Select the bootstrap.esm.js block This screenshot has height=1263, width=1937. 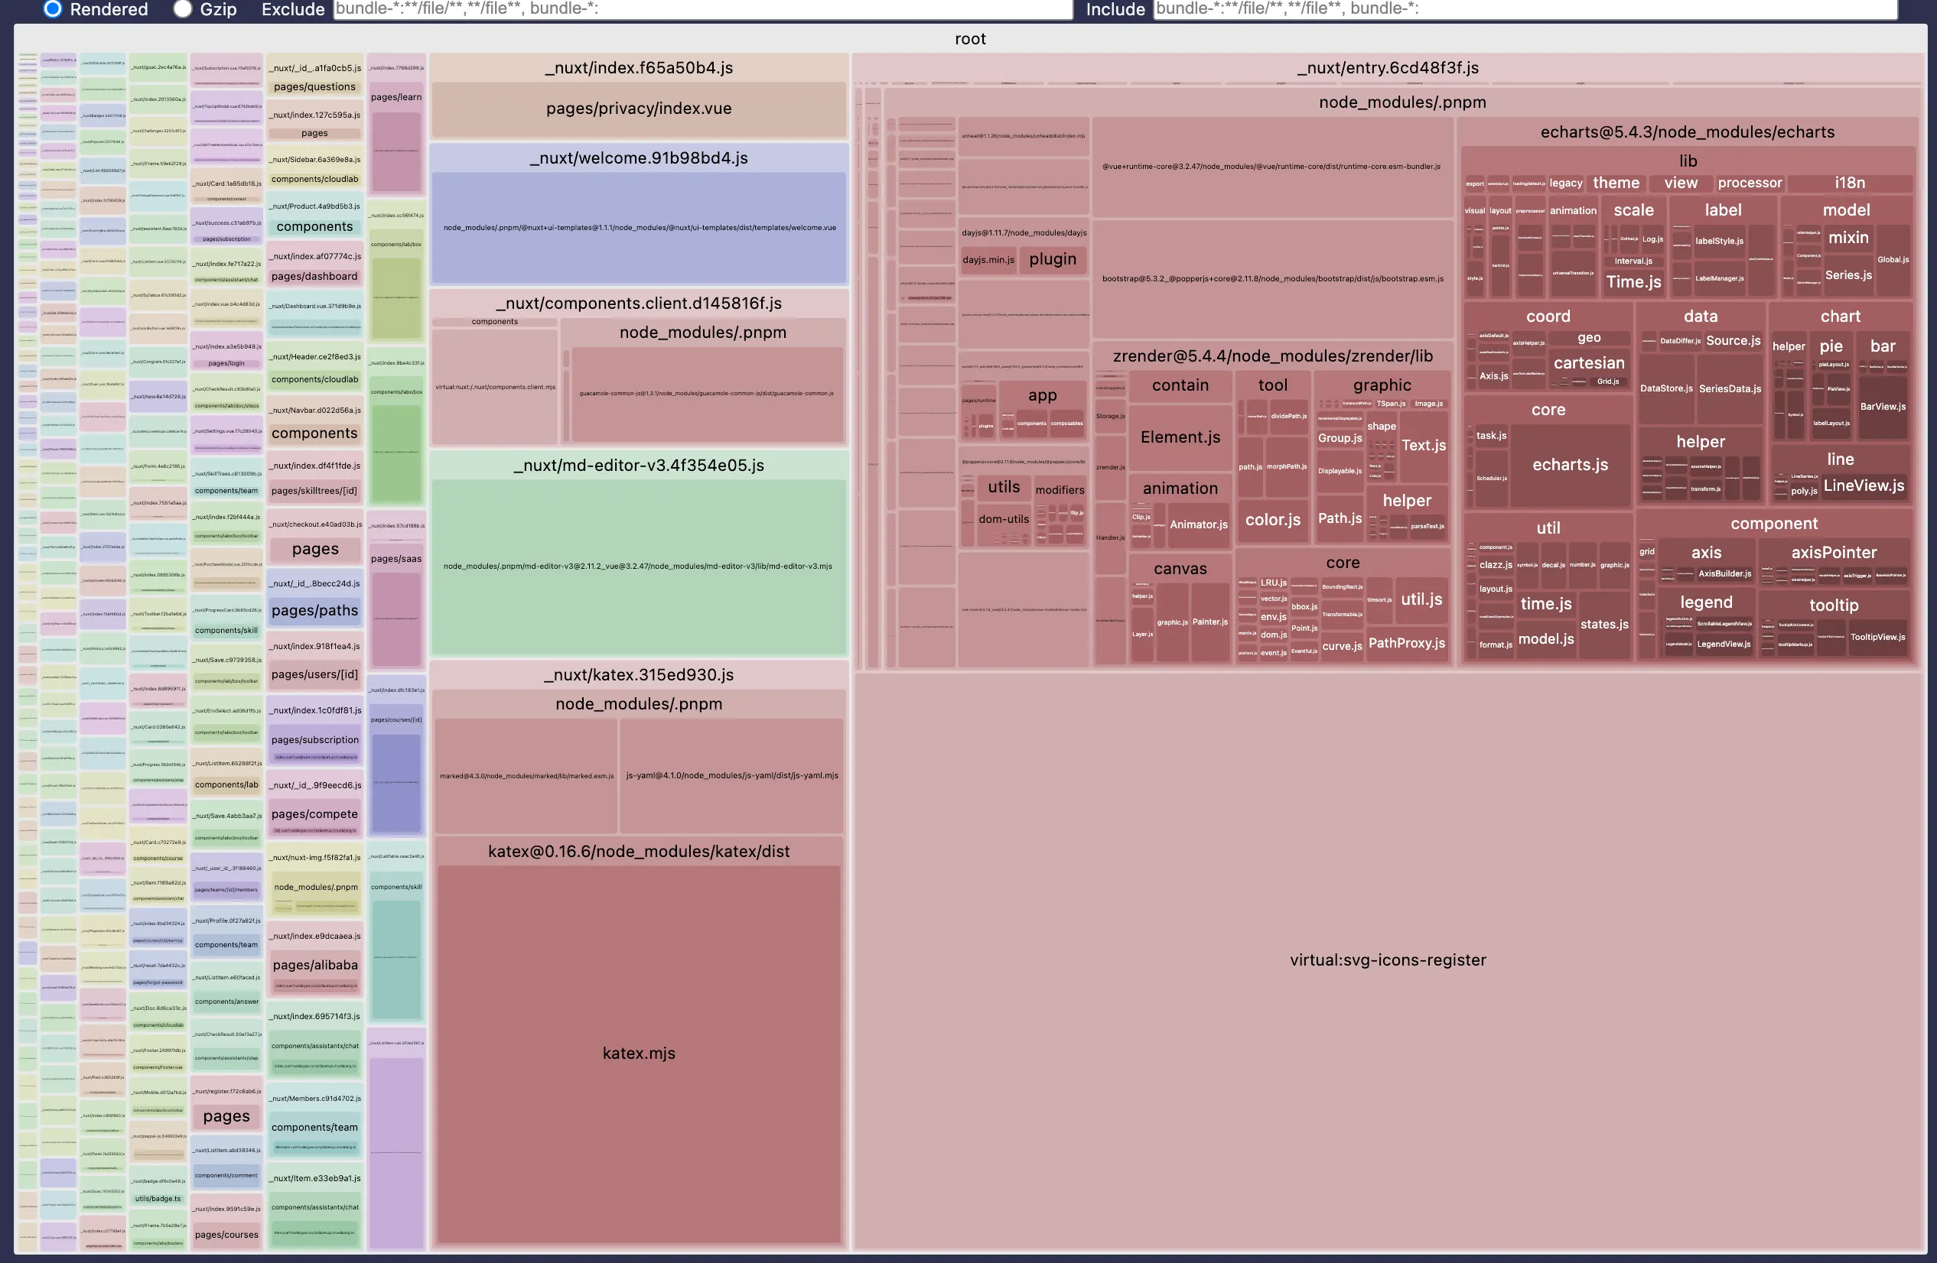tap(1272, 279)
